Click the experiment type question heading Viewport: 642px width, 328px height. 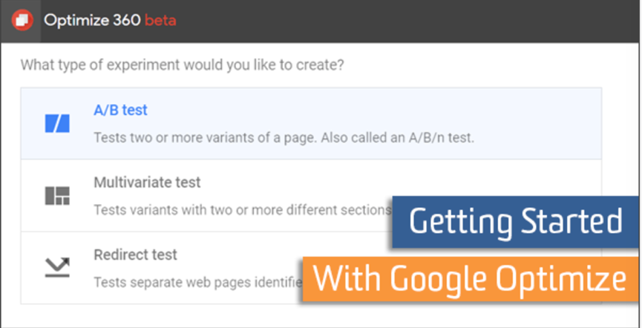click(182, 65)
